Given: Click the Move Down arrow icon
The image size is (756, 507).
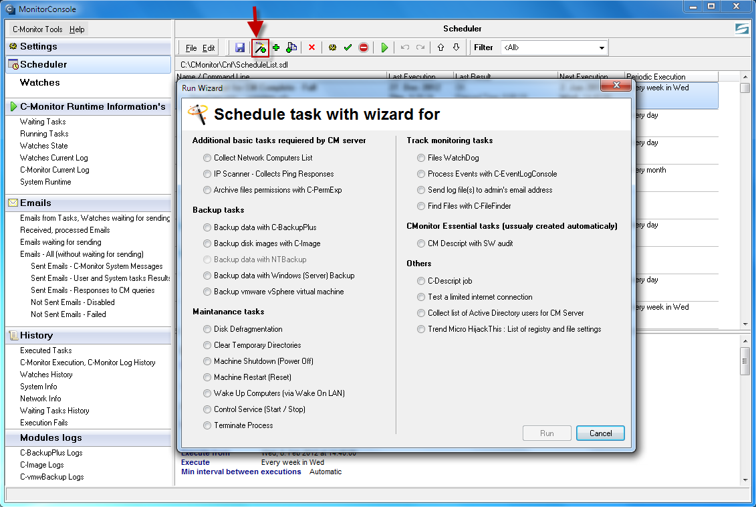Looking at the screenshot, I should pos(456,47).
